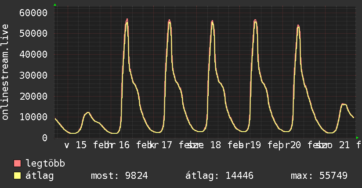This screenshot has height=188, width=362.
Task: Click the 30000 y-axis label
Action: point(34,75)
